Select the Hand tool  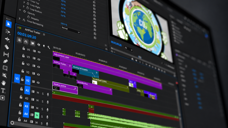pos(4,83)
